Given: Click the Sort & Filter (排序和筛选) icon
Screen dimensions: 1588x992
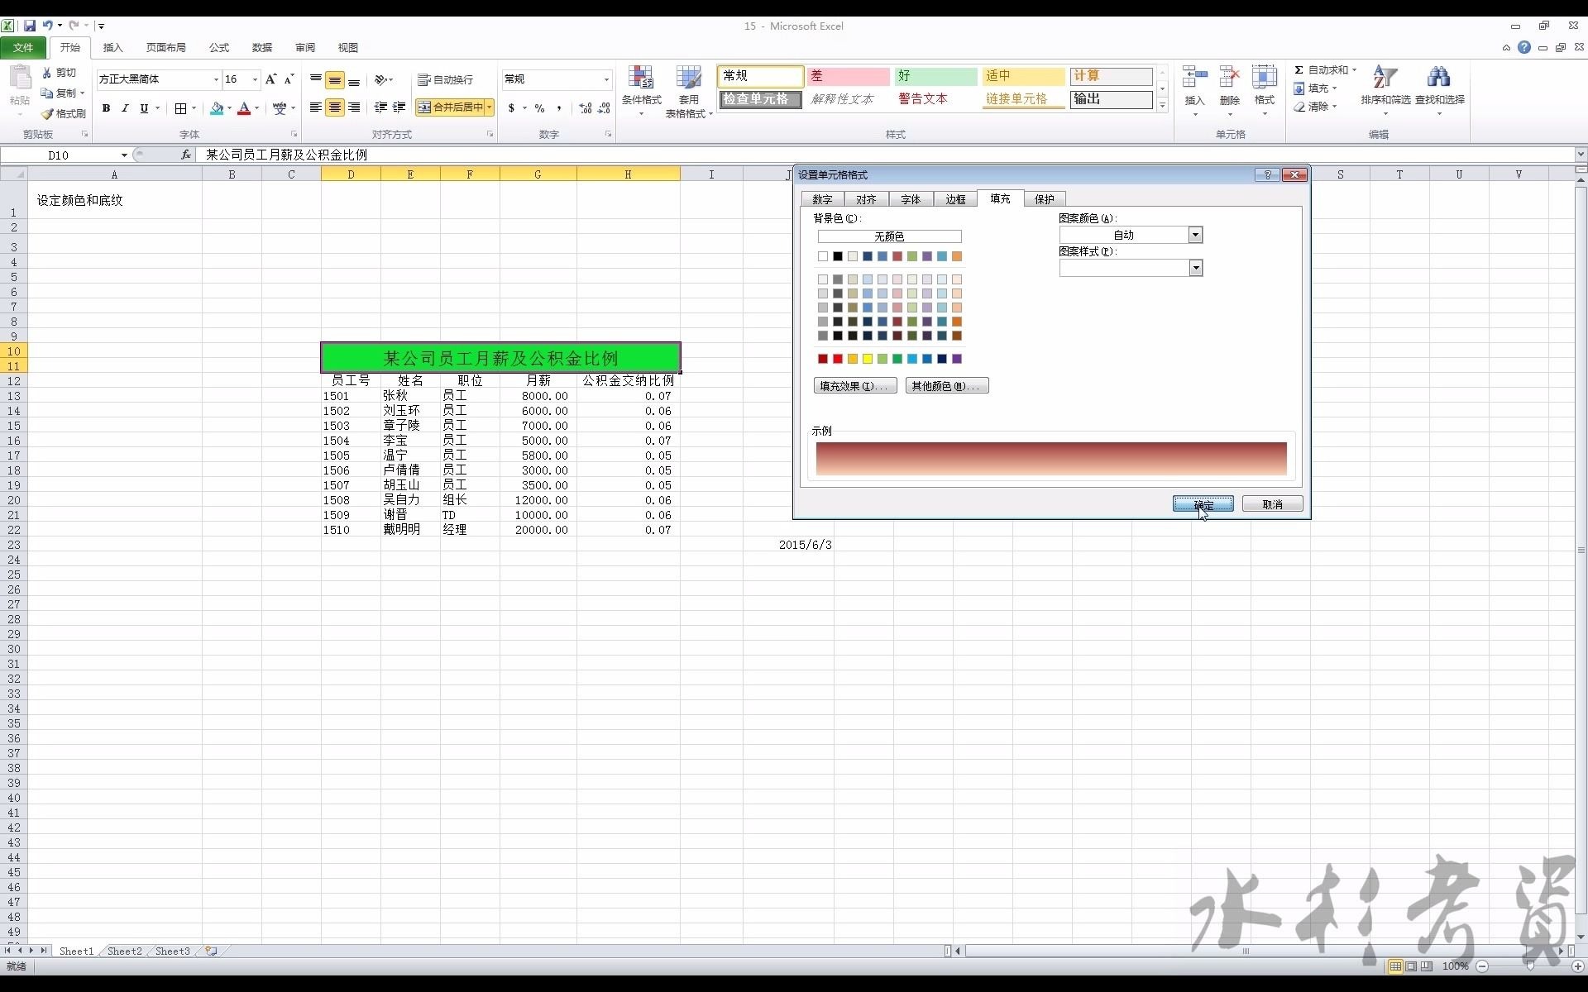Looking at the screenshot, I should 1385,79.
